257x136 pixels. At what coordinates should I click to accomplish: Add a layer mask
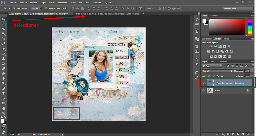tap(228, 134)
